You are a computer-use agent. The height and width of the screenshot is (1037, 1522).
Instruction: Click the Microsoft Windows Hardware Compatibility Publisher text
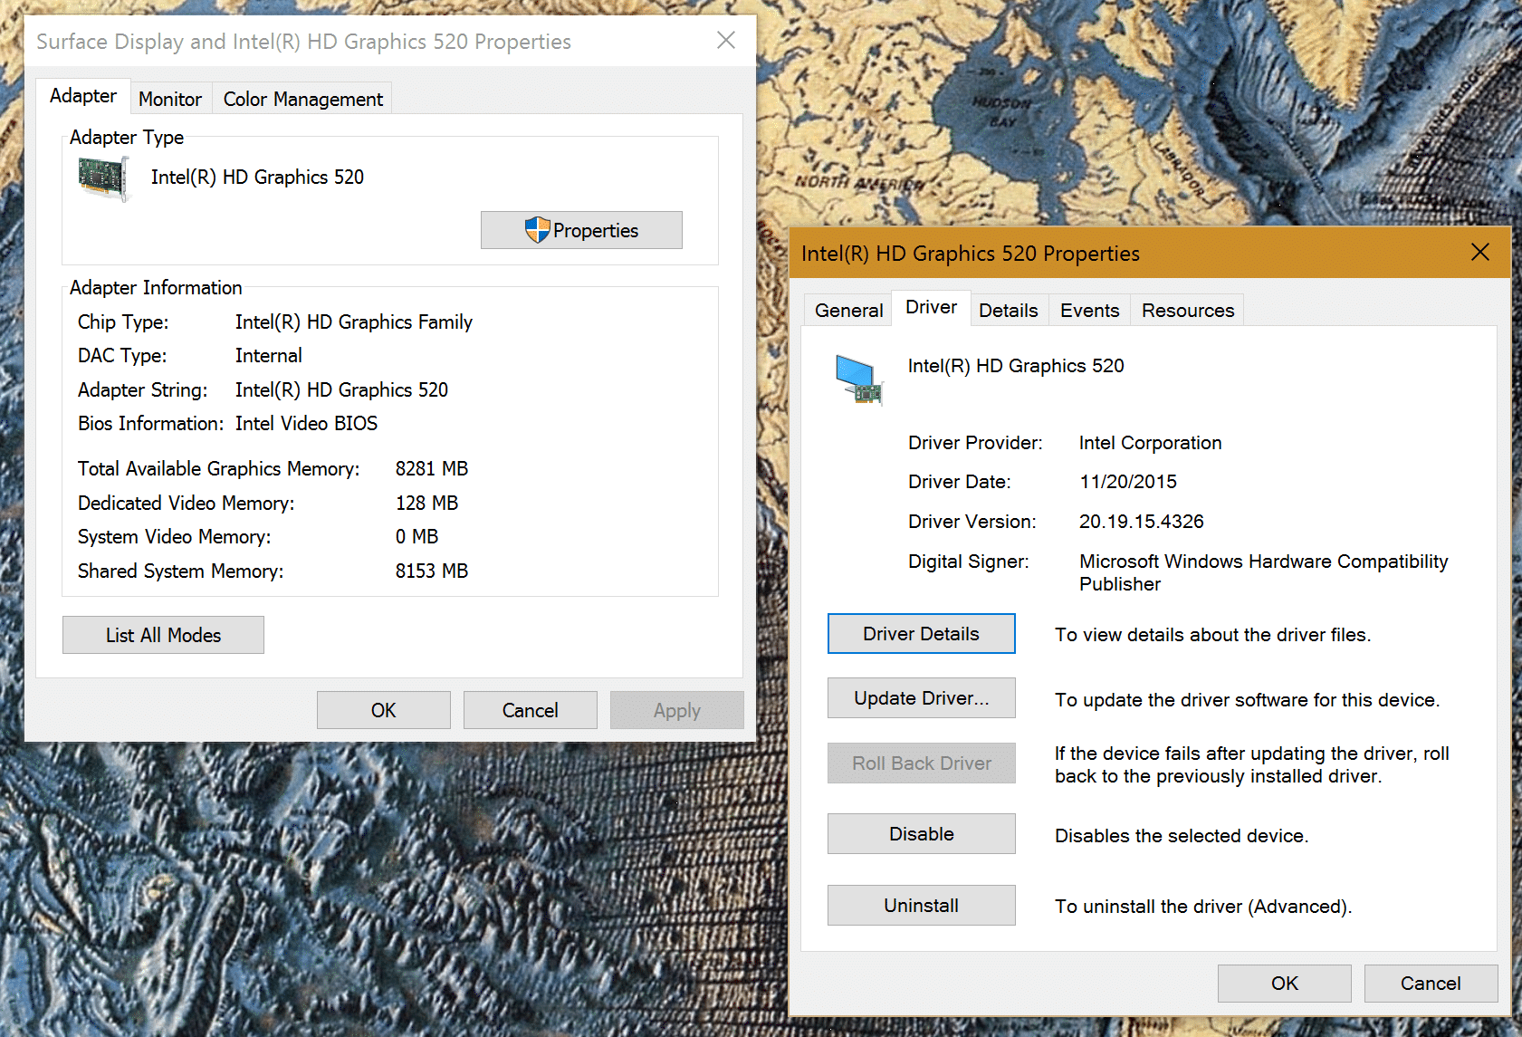tap(1264, 572)
